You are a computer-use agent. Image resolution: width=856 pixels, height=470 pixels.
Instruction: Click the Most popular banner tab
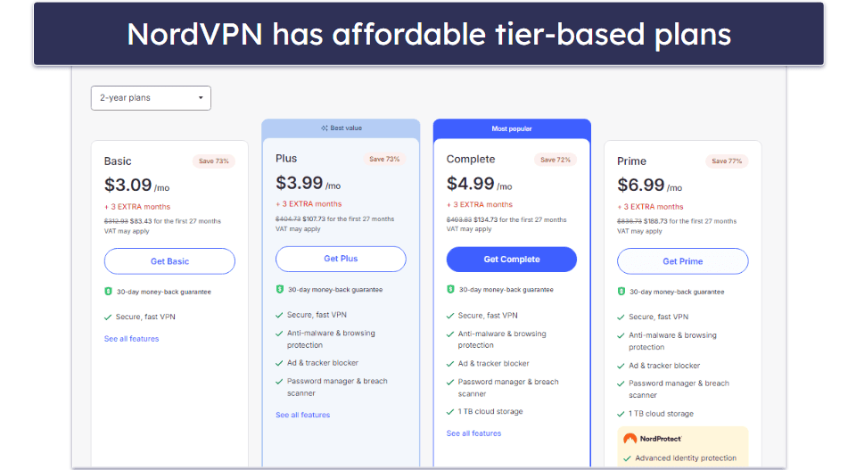coord(512,129)
